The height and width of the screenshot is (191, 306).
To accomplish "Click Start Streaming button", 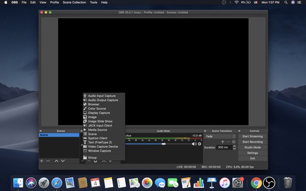I will 253,136.
